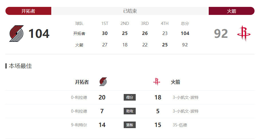Open player 9-利特尔 rebounds leader
Image resolution: width=272 pixels, height=139 pixels.
click(79, 125)
